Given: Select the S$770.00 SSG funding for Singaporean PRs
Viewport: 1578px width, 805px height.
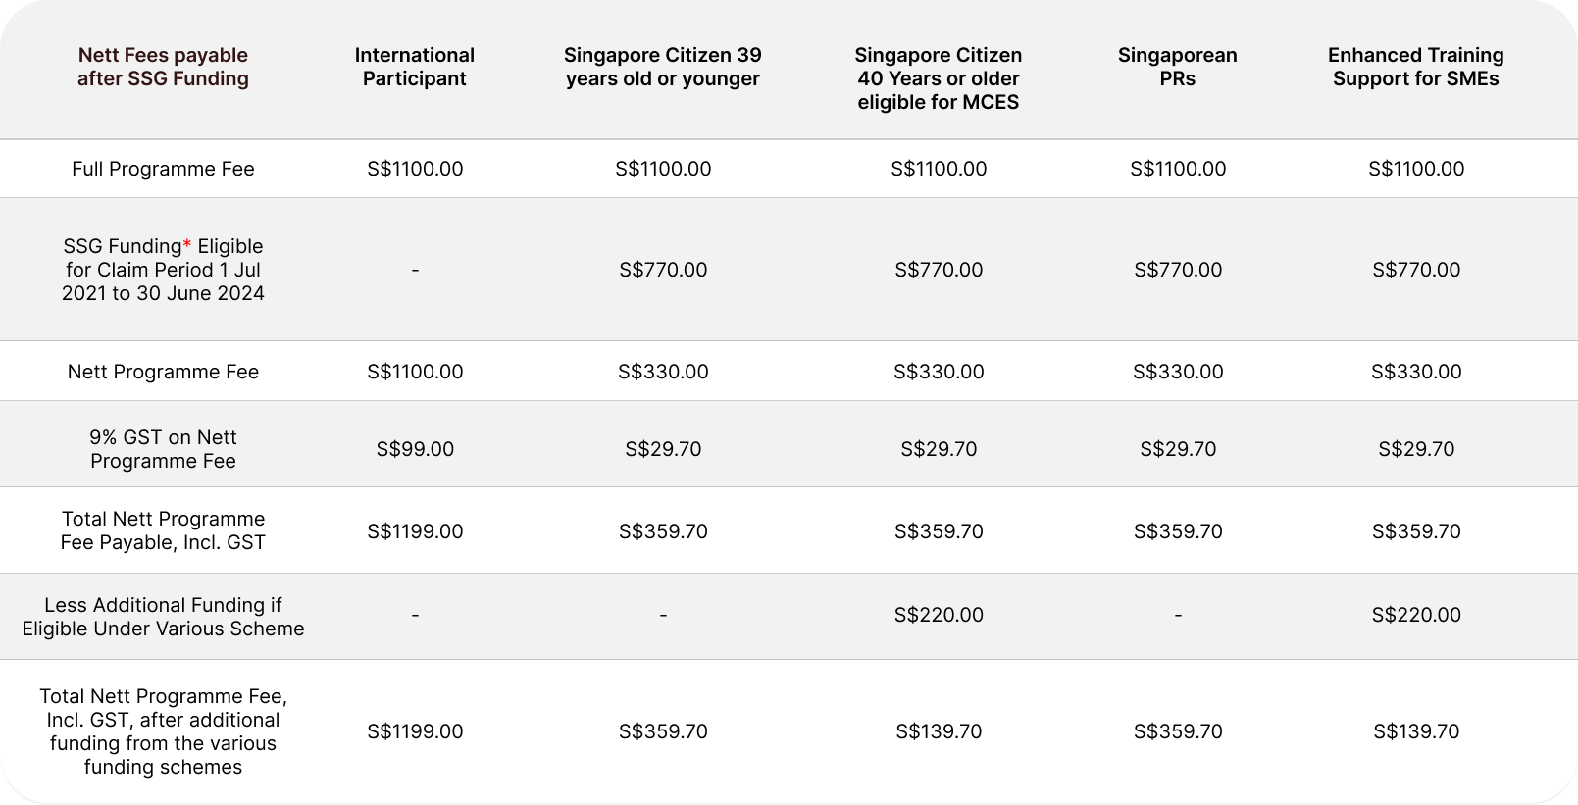Looking at the screenshot, I should tap(1178, 270).
